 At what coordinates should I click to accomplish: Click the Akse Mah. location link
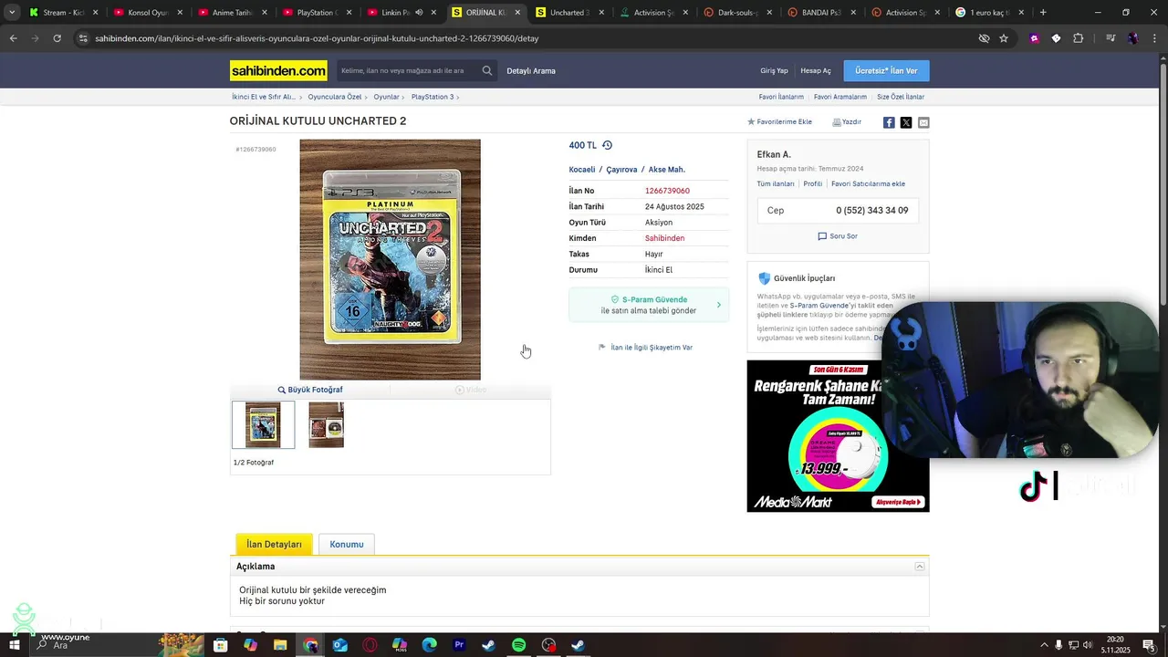(x=666, y=170)
